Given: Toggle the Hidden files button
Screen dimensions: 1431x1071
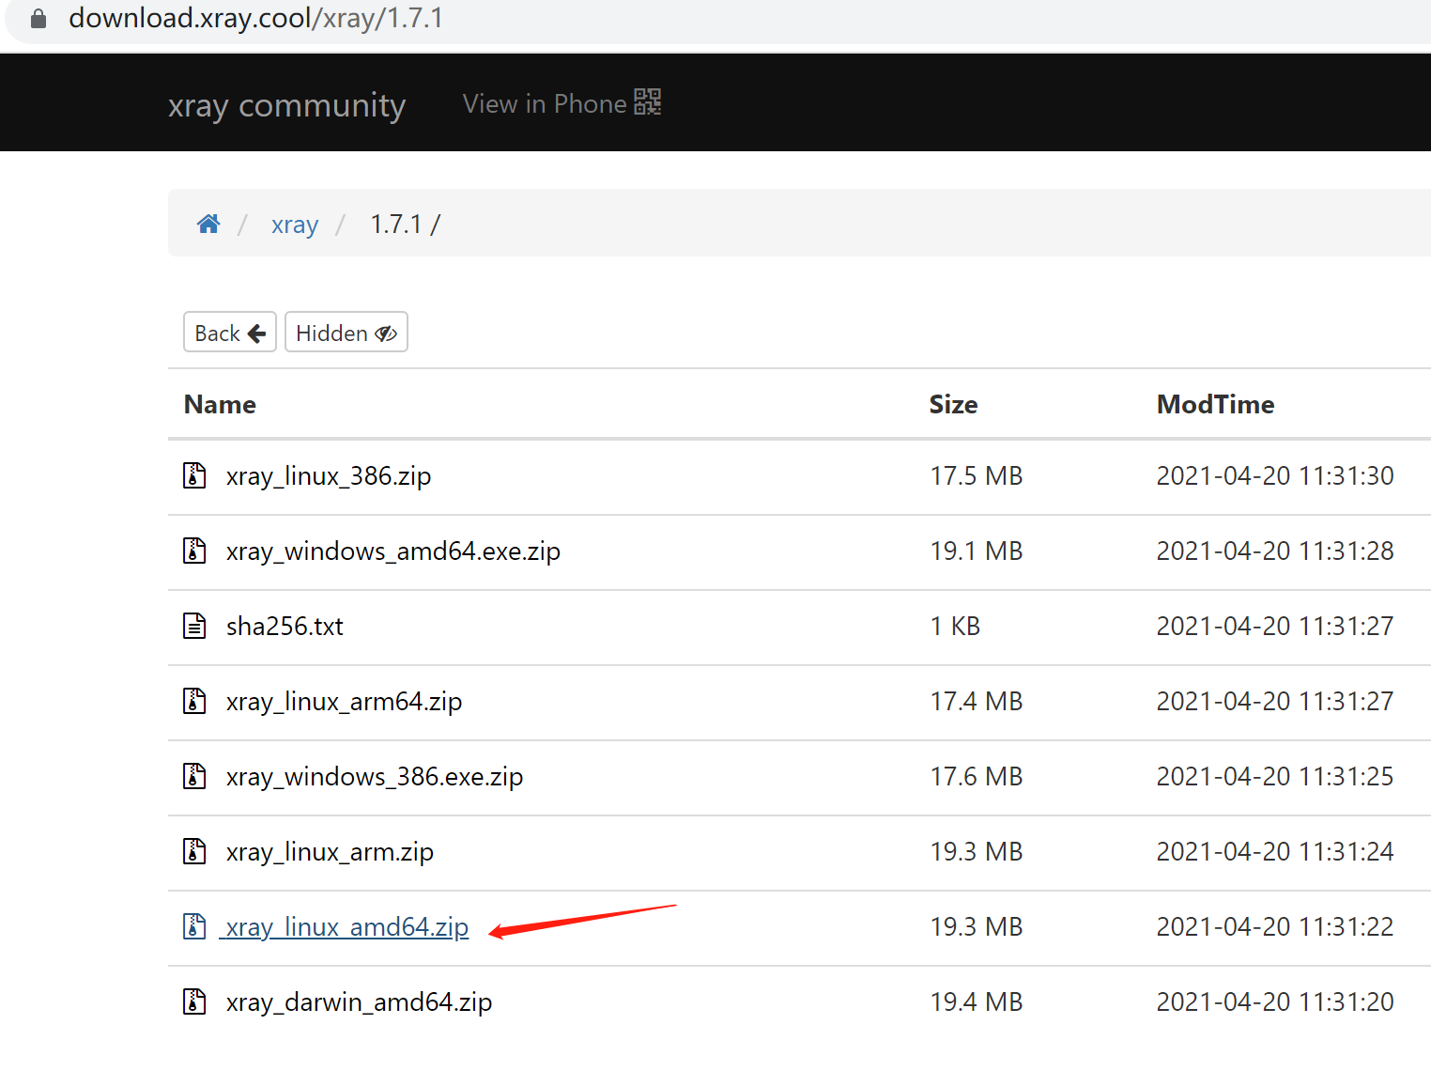Looking at the screenshot, I should (x=346, y=333).
